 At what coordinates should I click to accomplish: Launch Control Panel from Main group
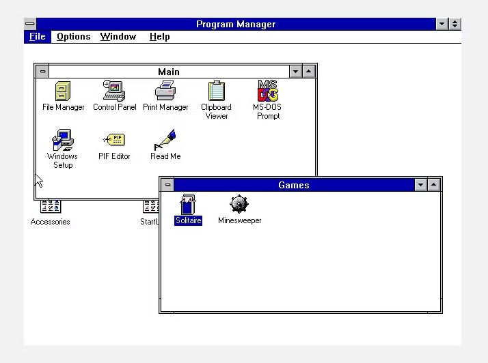click(114, 91)
